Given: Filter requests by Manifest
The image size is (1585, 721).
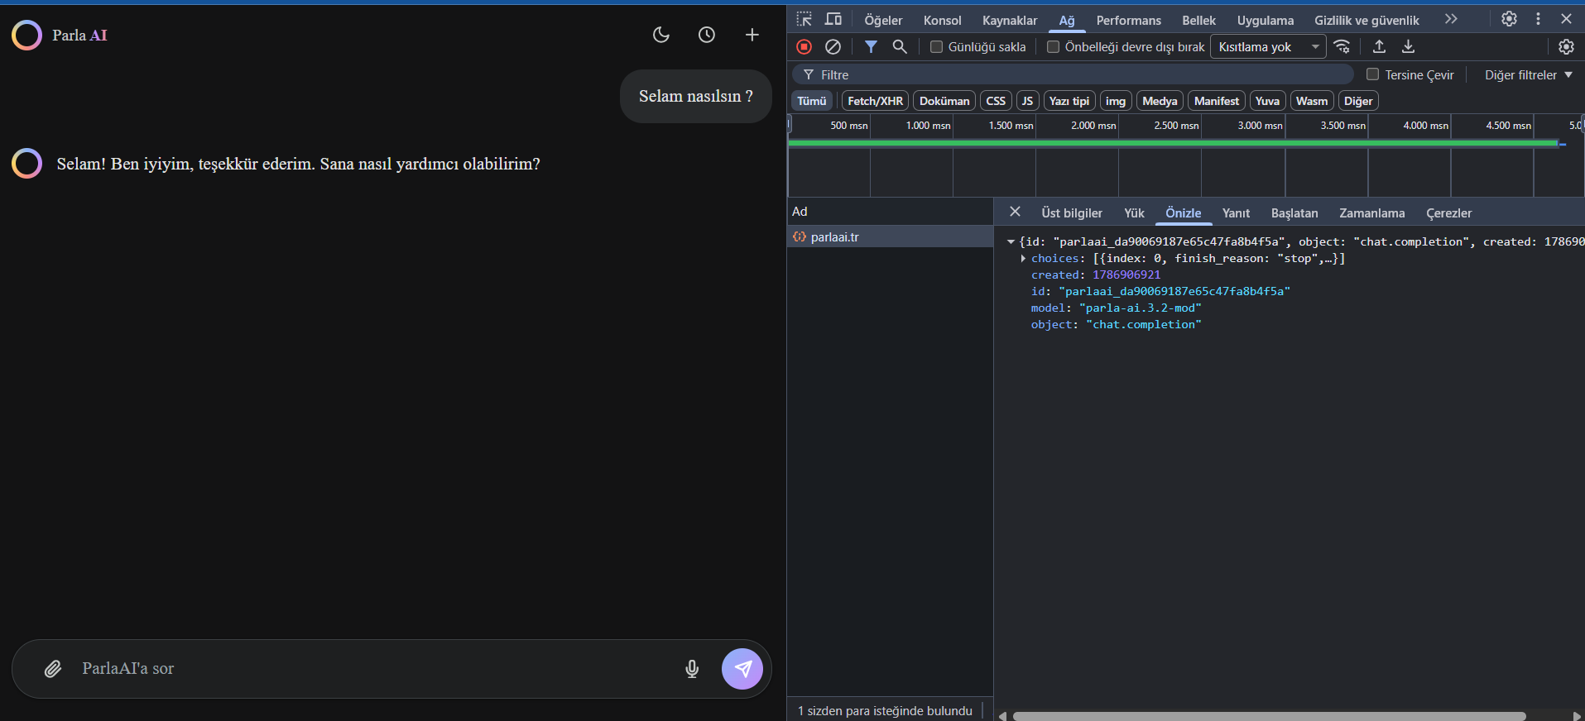Looking at the screenshot, I should (x=1217, y=101).
